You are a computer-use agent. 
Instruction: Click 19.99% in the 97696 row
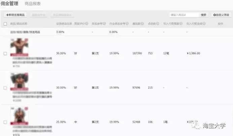(x=114, y=88)
